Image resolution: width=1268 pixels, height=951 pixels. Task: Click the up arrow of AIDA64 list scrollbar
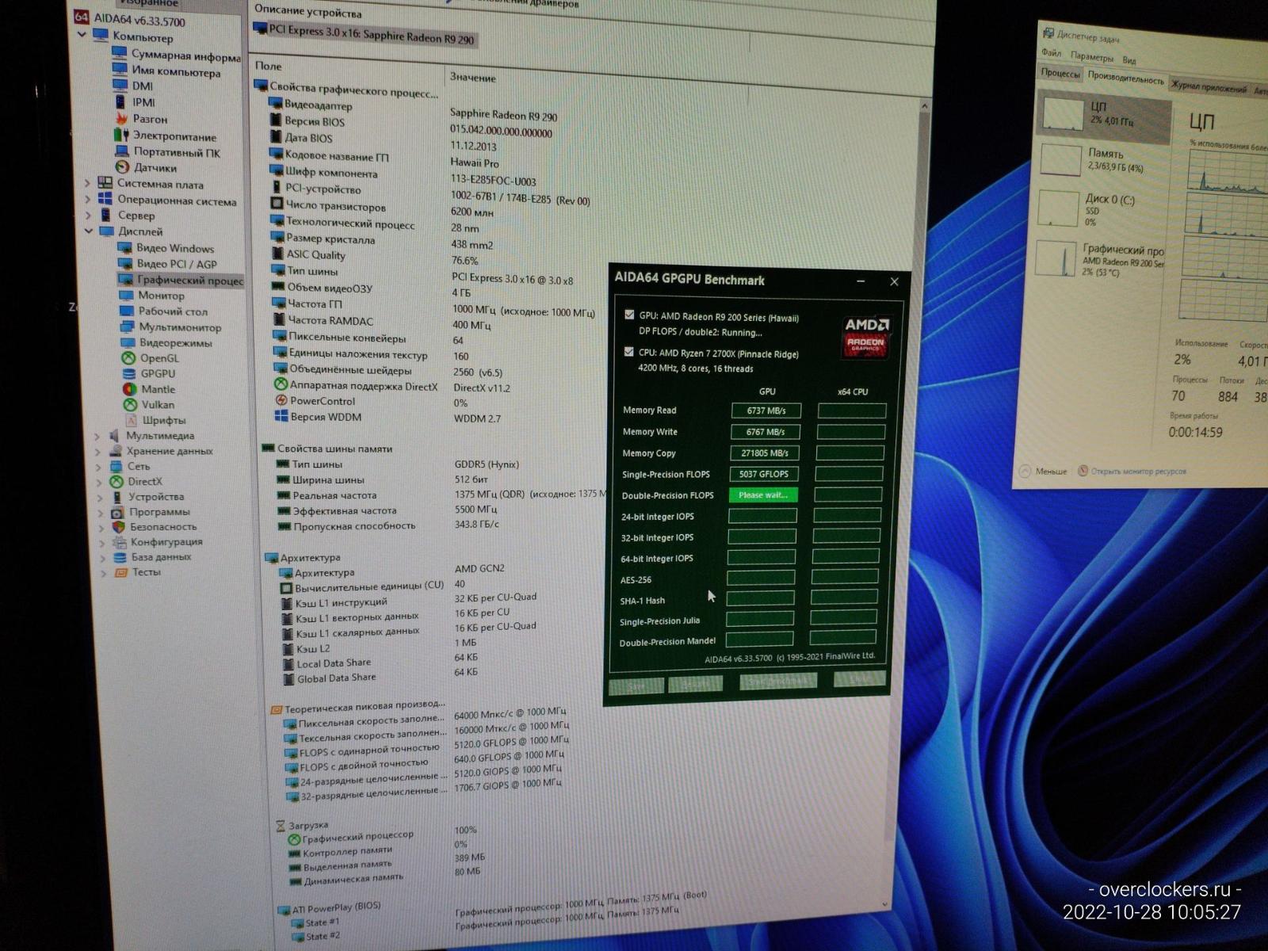pyautogui.click(x=924, y=105)
